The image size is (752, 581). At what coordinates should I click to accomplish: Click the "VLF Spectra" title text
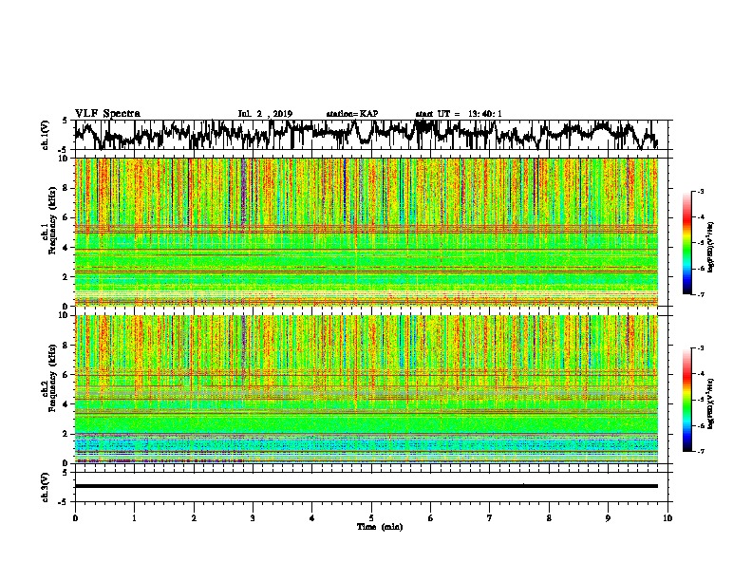click(x=107, y=114)
